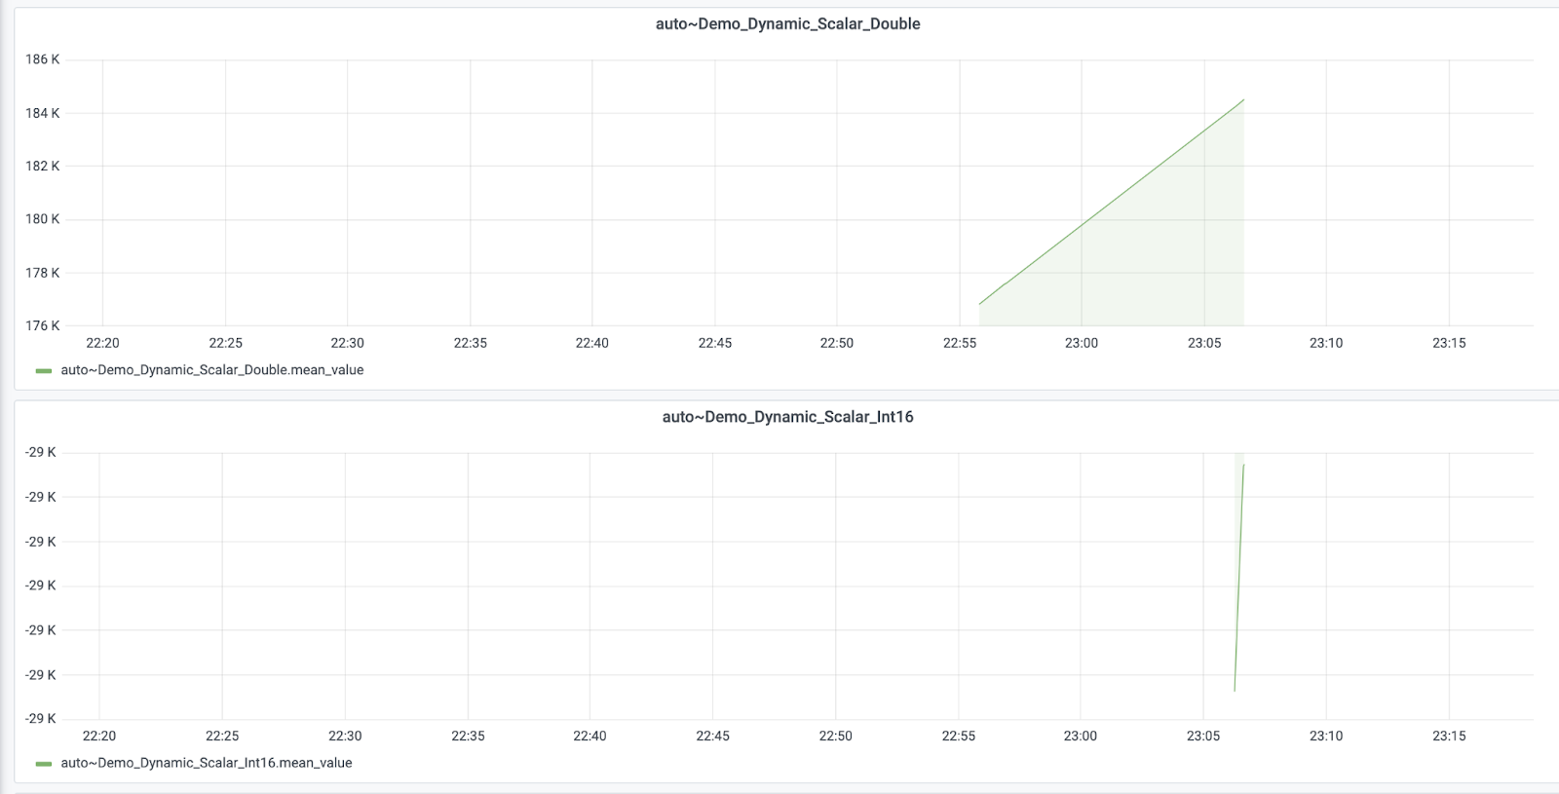1559x794 pixels.
Task: Click 23:00 time label in Int16 chart
Action: 1080,736
